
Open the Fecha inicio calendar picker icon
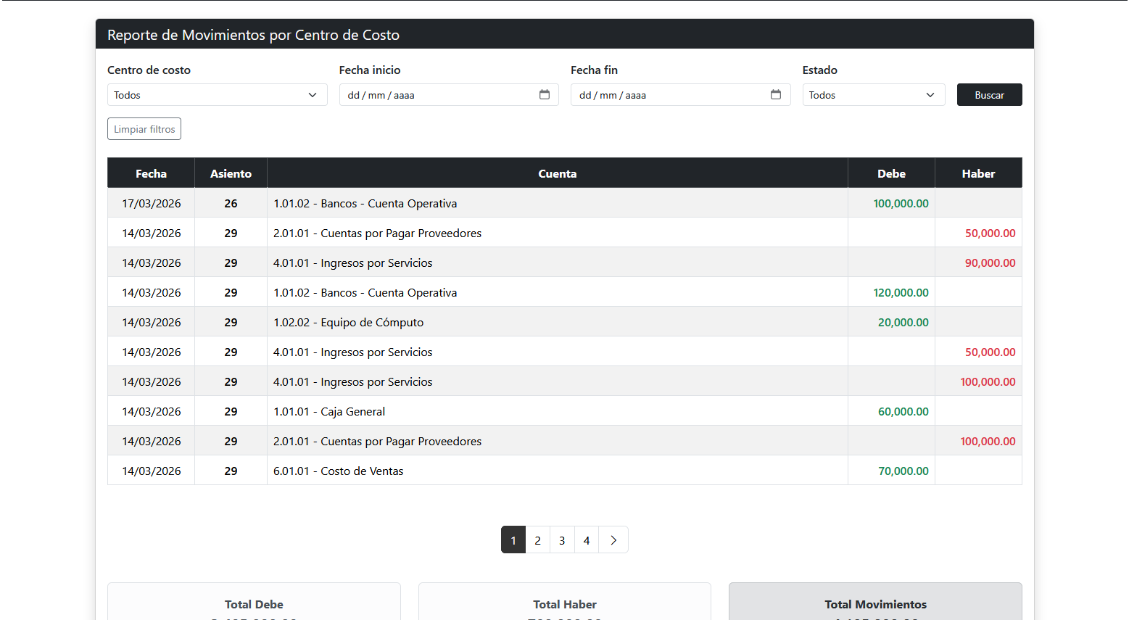pos(544,94)
